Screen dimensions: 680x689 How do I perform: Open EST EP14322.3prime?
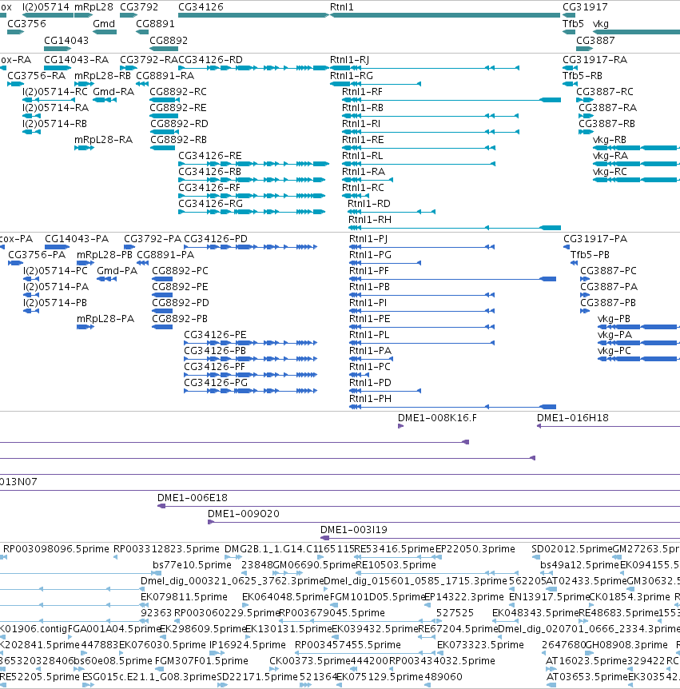tap(464, 597)
